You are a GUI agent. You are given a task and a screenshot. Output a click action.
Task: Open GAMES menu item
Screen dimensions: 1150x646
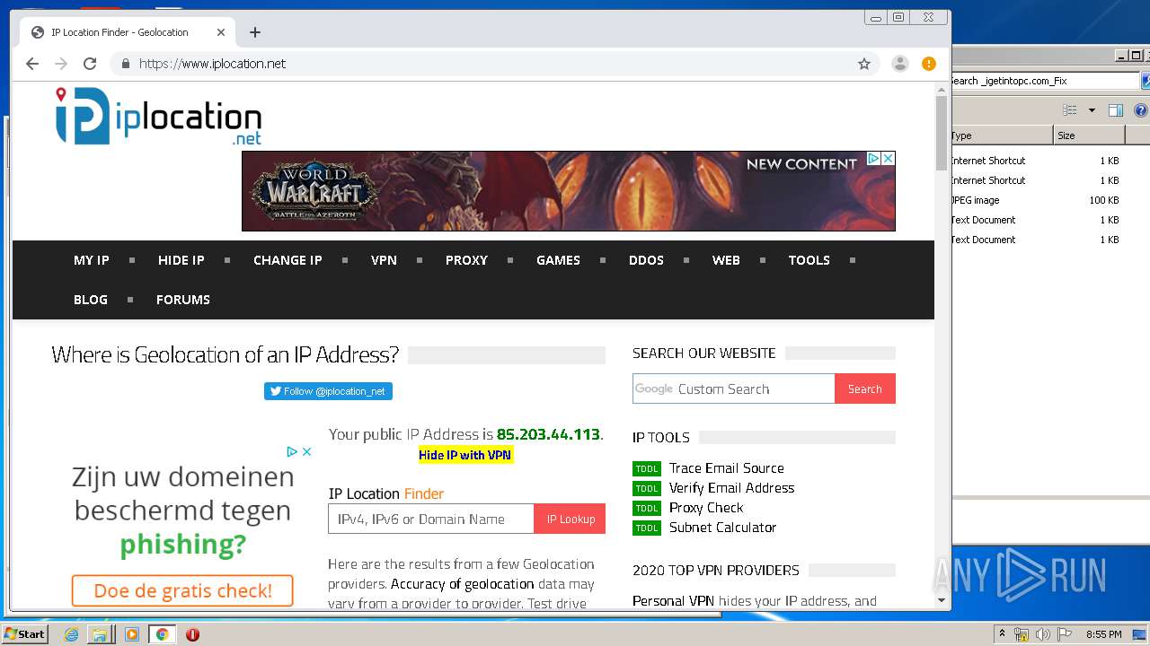pos(558,260)
